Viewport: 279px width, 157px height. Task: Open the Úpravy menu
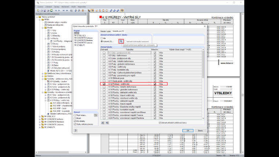(57, 7)
